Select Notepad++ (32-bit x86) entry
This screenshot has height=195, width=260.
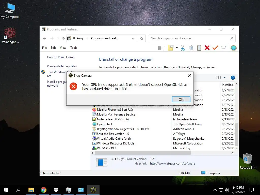pyautogui.click(x=113, y=119)
